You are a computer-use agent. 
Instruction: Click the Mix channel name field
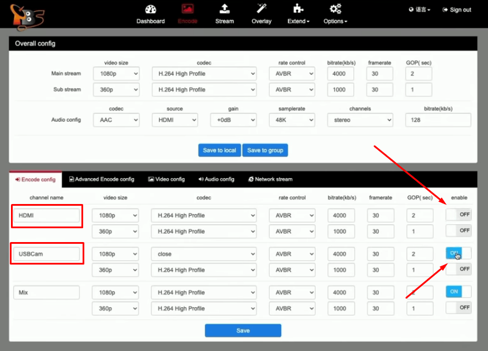click(x=46, y=293)
